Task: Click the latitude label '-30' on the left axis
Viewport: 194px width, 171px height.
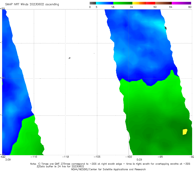Action: pos(2,78)
